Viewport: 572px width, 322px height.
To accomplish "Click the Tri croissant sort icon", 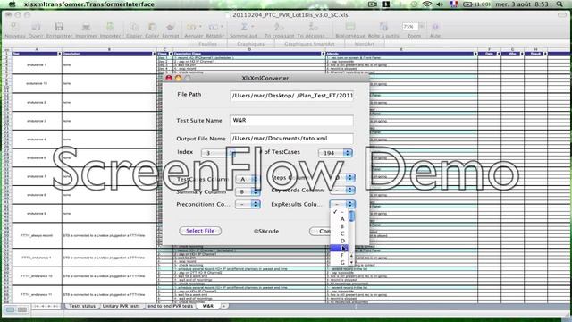I will [278, 27].
